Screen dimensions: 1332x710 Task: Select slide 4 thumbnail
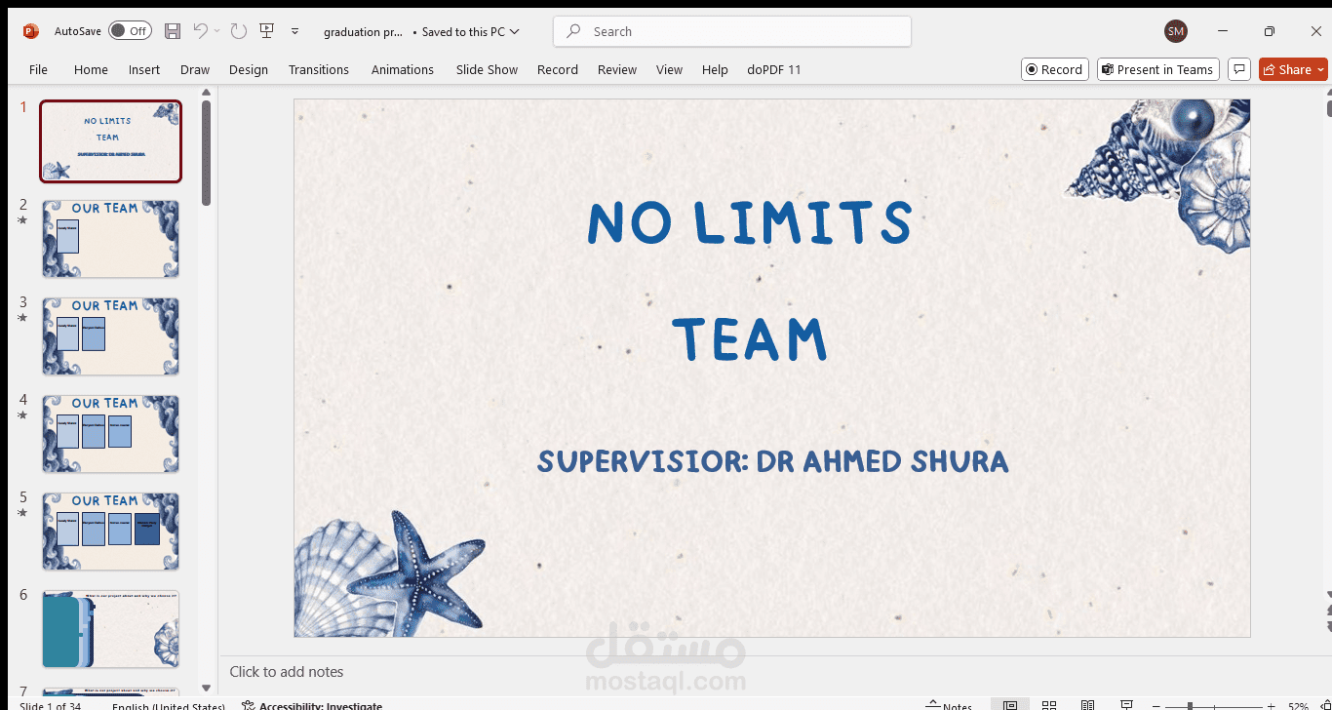click(110, 434)
